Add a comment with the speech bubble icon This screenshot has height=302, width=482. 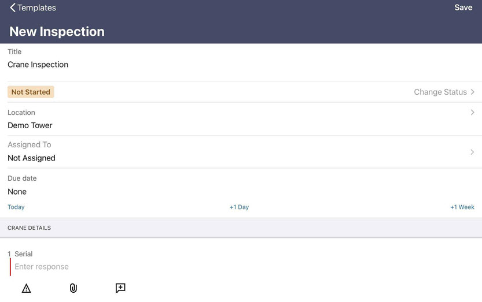120,288
